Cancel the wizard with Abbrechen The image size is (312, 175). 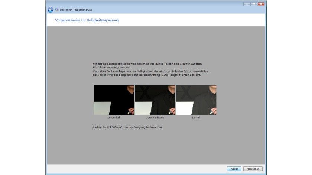tap(253, 169)
